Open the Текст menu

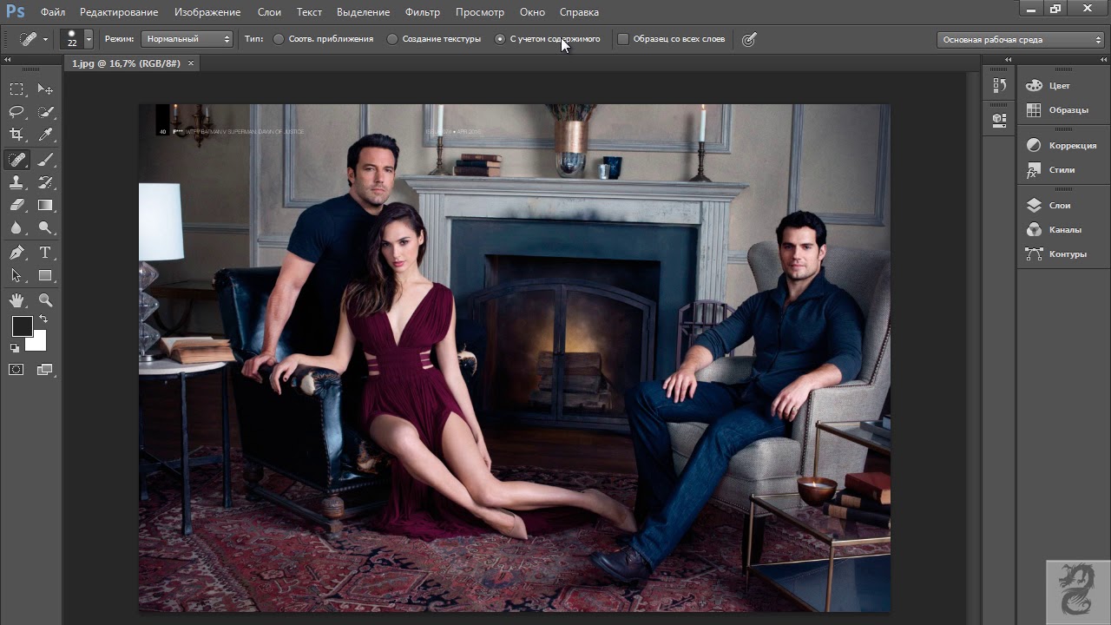[309, 12]
